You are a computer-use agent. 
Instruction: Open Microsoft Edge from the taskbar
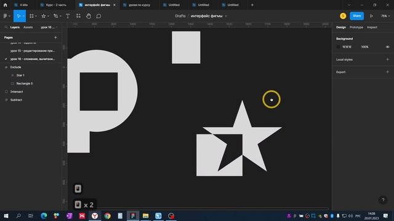(x=44, y=215)
